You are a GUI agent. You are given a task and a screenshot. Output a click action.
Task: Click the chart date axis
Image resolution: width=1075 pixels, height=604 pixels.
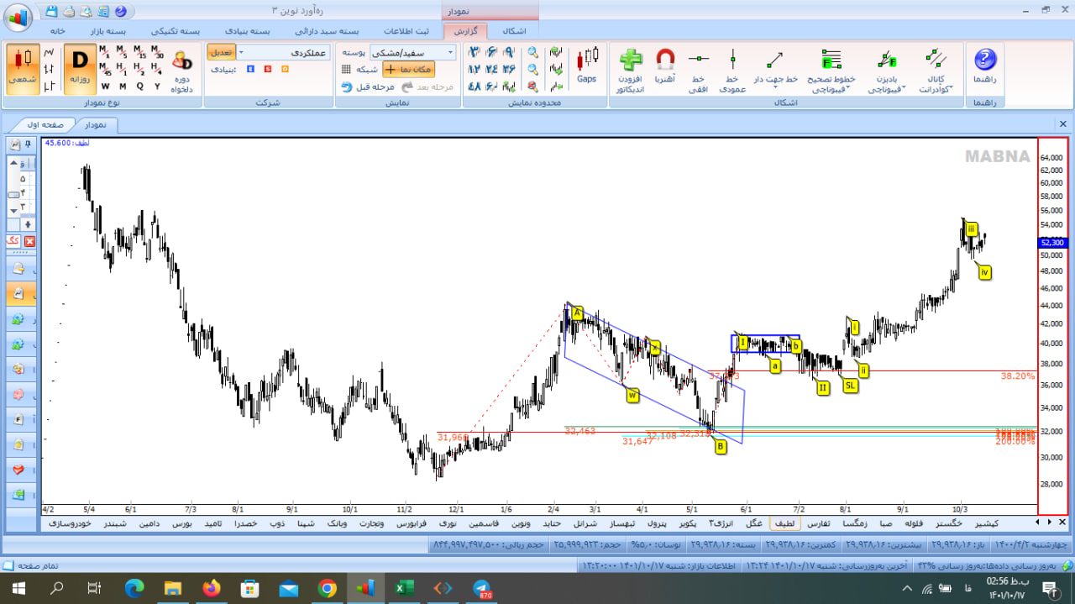(x=539, y=509)
